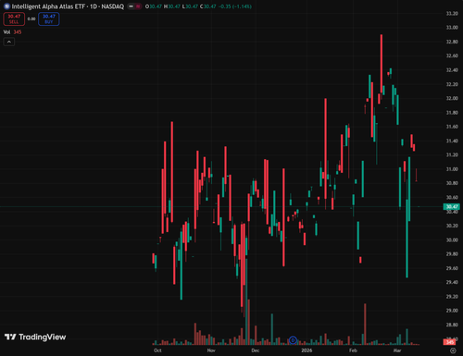
Task: Click the BUY 30.47 button
Action: (x=49, y=19)
